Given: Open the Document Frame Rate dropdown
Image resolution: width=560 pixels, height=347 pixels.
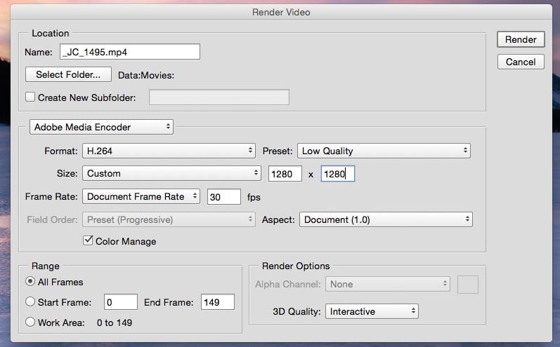Looking at the screenshot, I should click(141, 196).
